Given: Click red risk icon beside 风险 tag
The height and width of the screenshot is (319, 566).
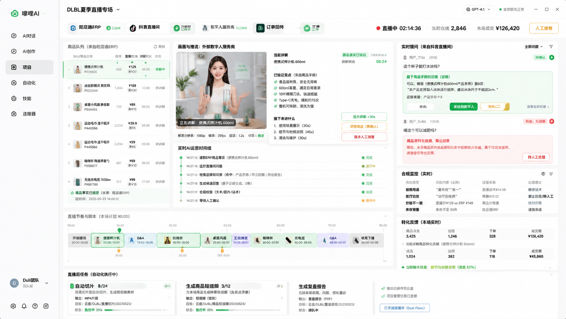Looking at the screenshot, I should [552, 121].
